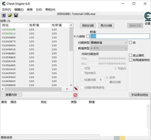Viewport: 151px width, 140px height.
Task: Click the red arrow add-to-list icon
Action: tap(76, 89)
